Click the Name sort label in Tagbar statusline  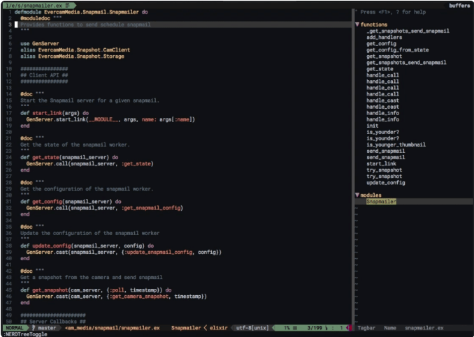pos(390,328)
